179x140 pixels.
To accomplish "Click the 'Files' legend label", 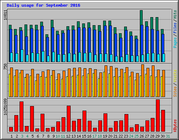I will (x=175, y=28).
